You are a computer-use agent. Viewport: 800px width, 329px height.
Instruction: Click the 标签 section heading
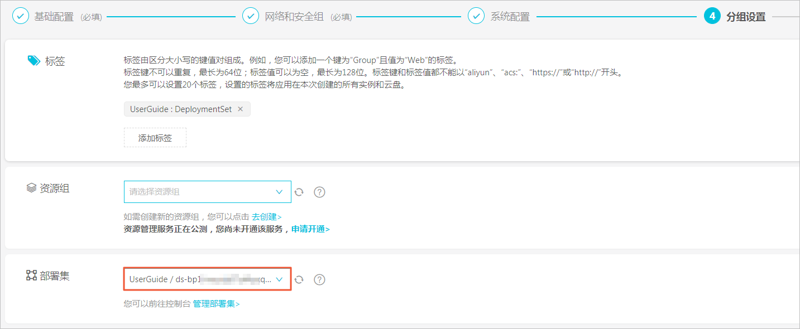tap(55, 61)
